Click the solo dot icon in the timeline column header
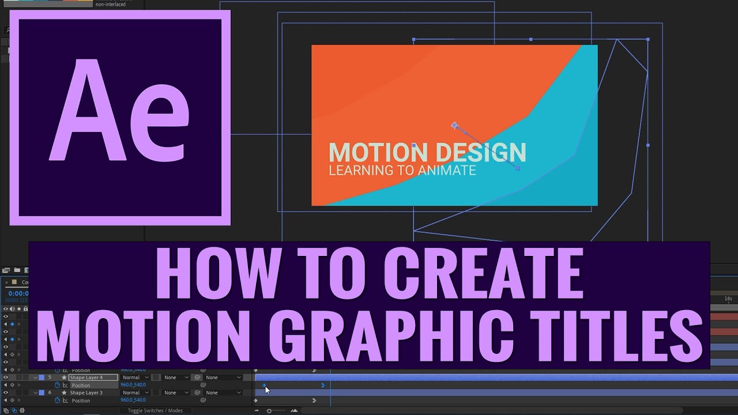Screen dimensions: 738x415 [x=19, y=309]
